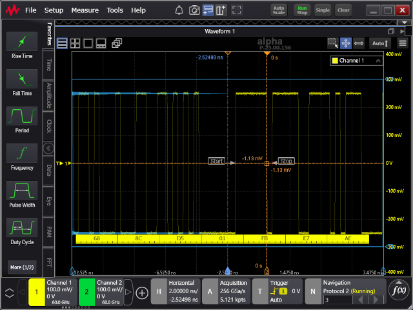Toggle Channel 1 on or off
The image size is (413, 310).
pos(37,292)
